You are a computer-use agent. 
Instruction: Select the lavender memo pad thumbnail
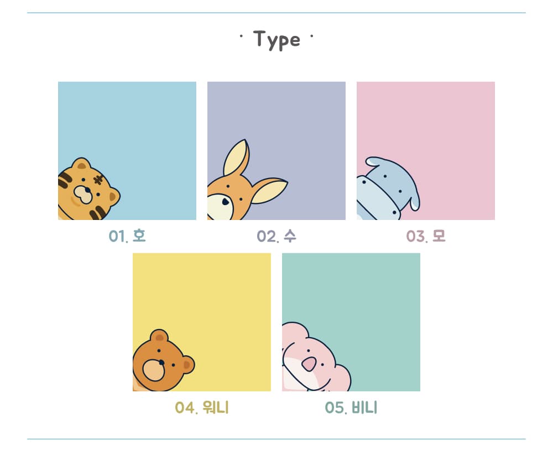[276, 151]
